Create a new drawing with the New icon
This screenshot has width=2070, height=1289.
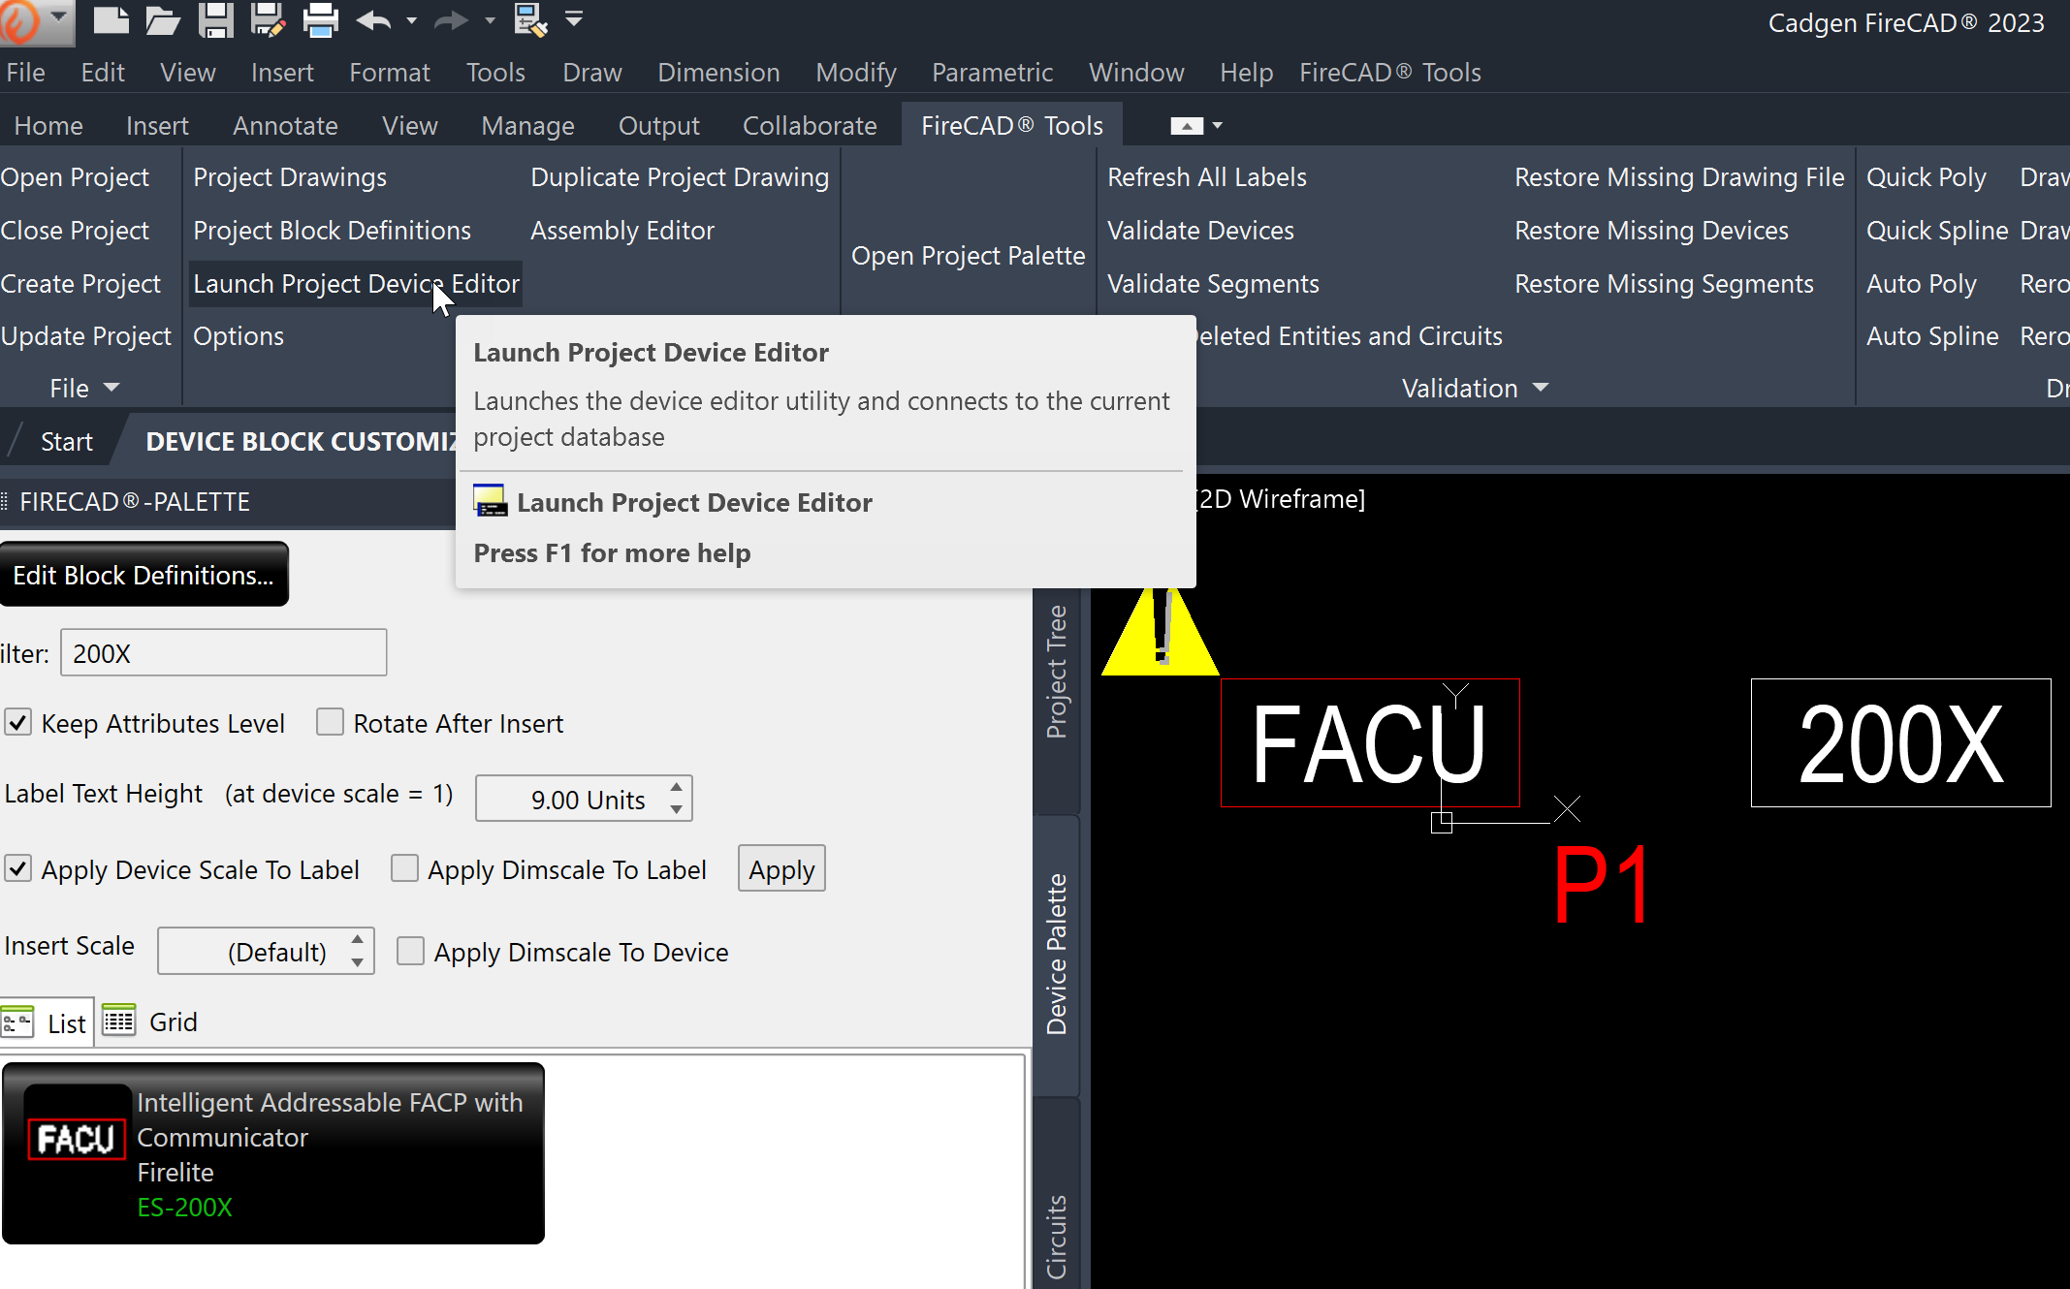111,19
